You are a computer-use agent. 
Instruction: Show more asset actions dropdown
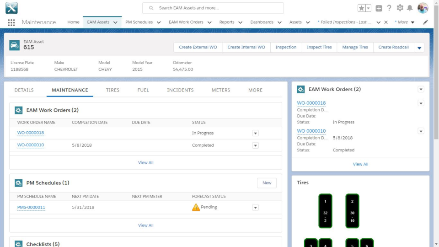pos(419,47)
